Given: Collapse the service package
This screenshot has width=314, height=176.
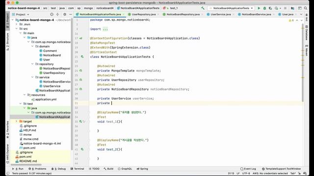Looking at the screenshot, I should [x=32, y=77].
